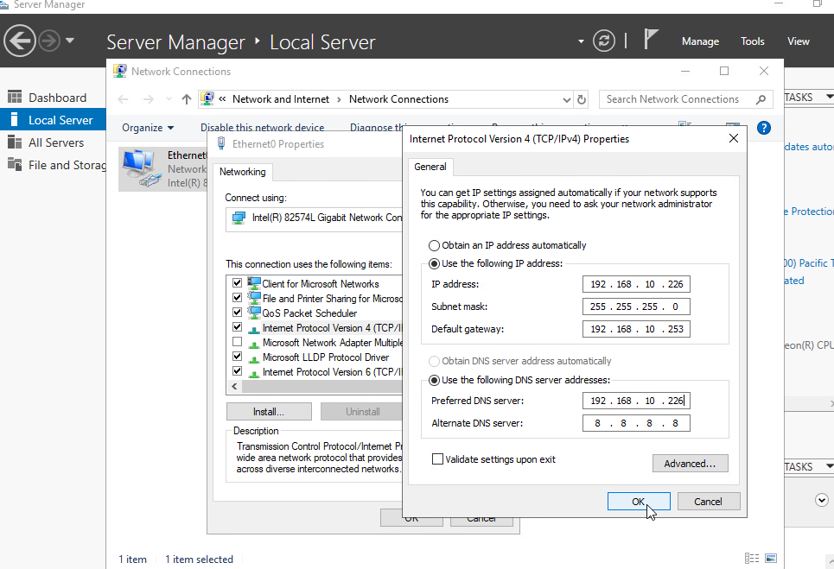
Task: Click the Alternate DNS server field
Action: (636, 423)
